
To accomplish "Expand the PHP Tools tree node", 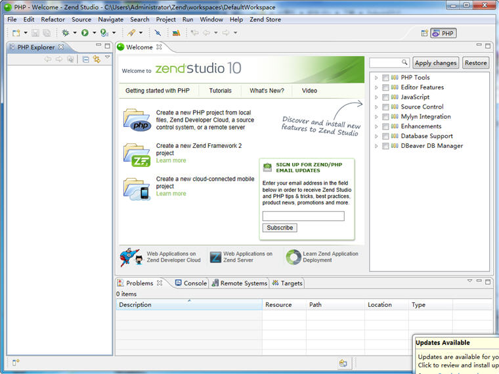I will (376, 78).
